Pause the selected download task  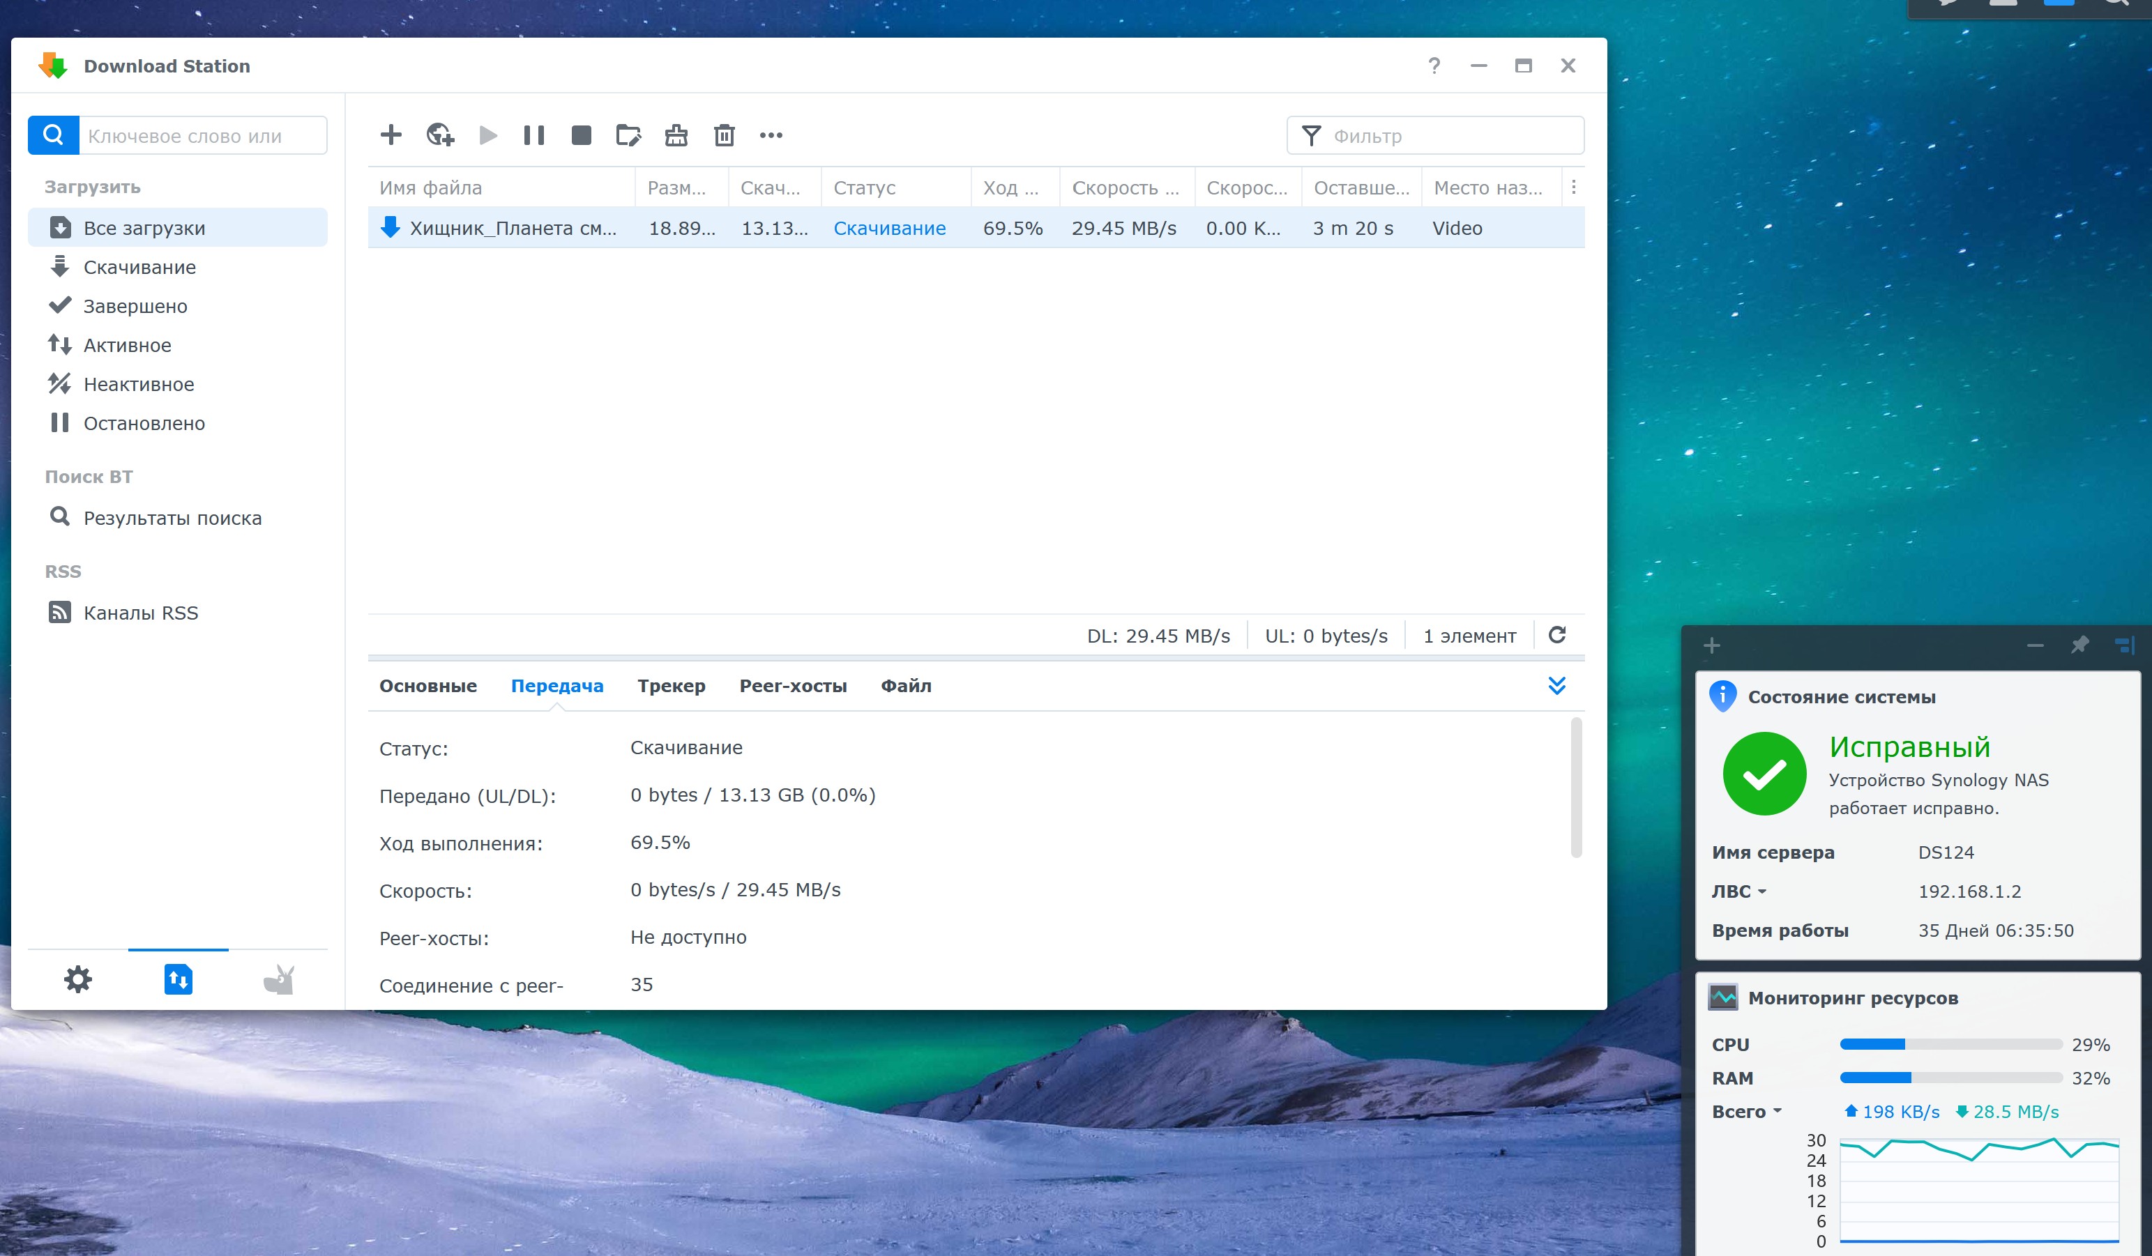pos(533,135)
